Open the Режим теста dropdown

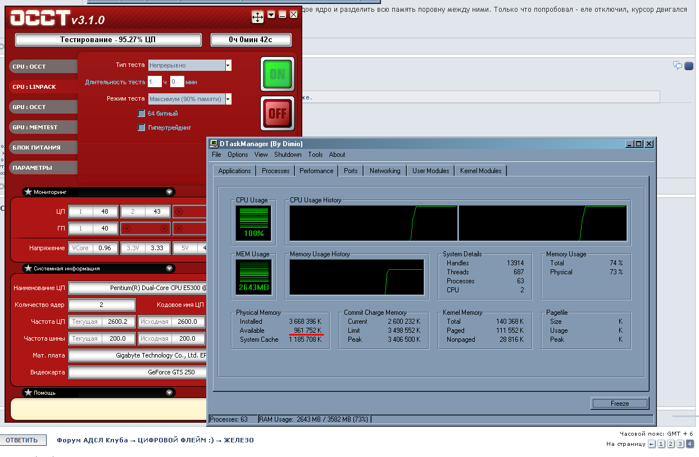pos(228,99)
